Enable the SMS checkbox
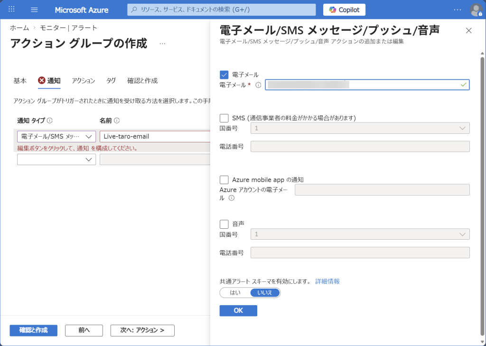Viewport: 486px width, 346px height. pos(224,118)
